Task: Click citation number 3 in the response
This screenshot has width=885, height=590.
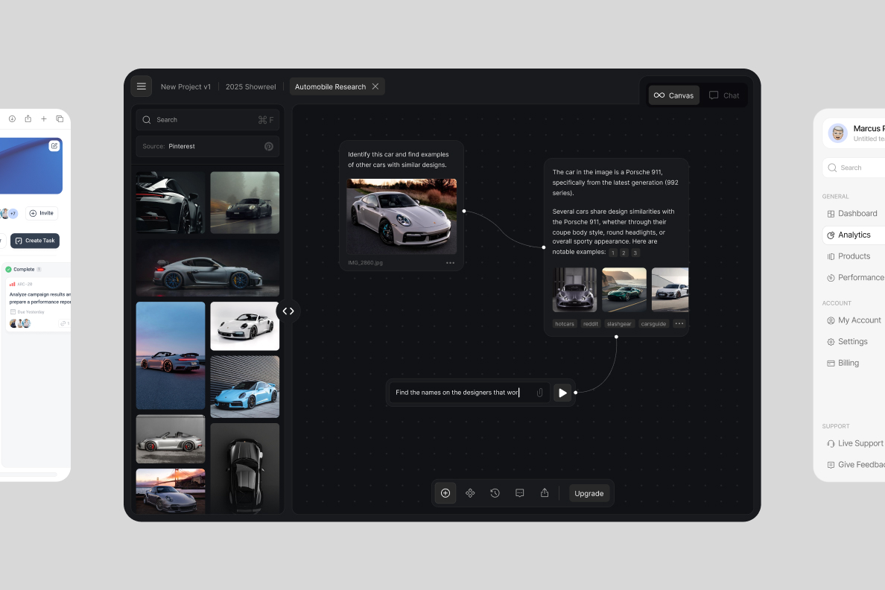Action: (x=635, y=253)
